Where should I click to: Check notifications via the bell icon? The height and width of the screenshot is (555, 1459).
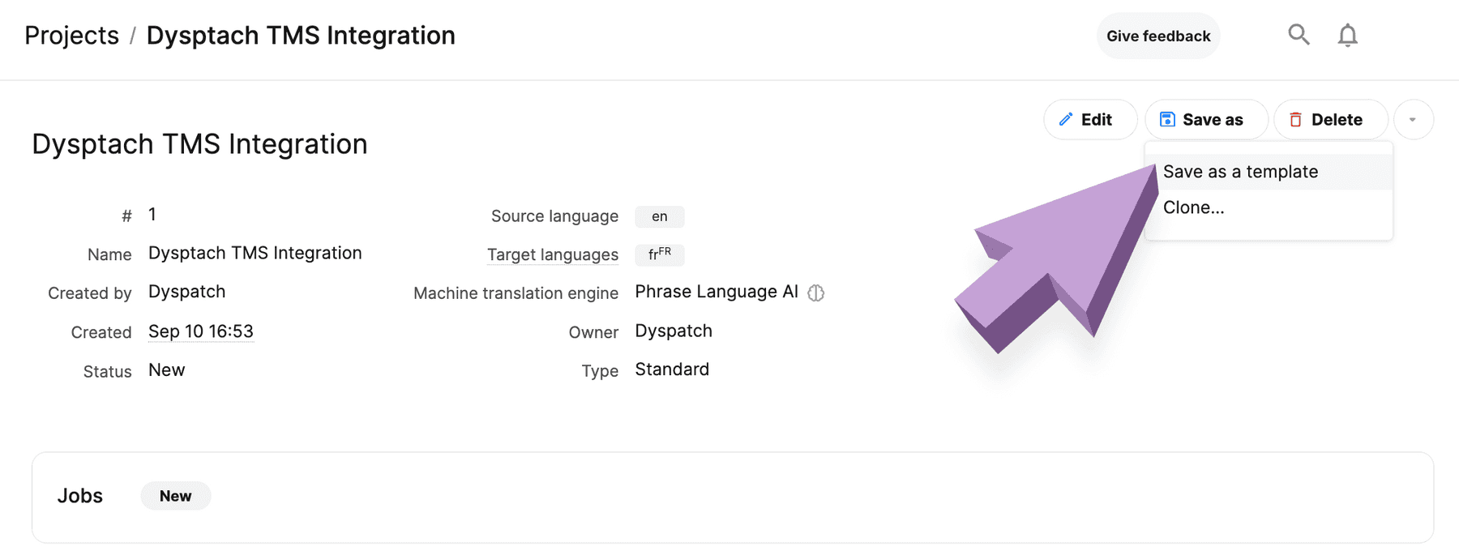[x=1348, y=35]
